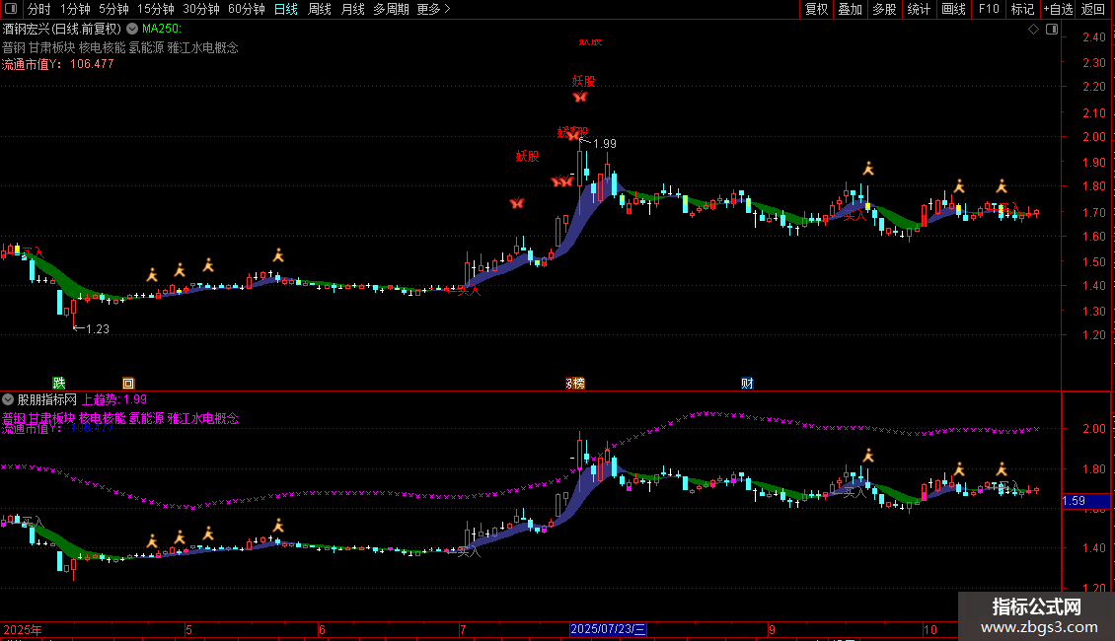Viewport: 1115px width, 641px height.
Task: Toggle the left sidebar panel icon
Action: click(11, 9)
